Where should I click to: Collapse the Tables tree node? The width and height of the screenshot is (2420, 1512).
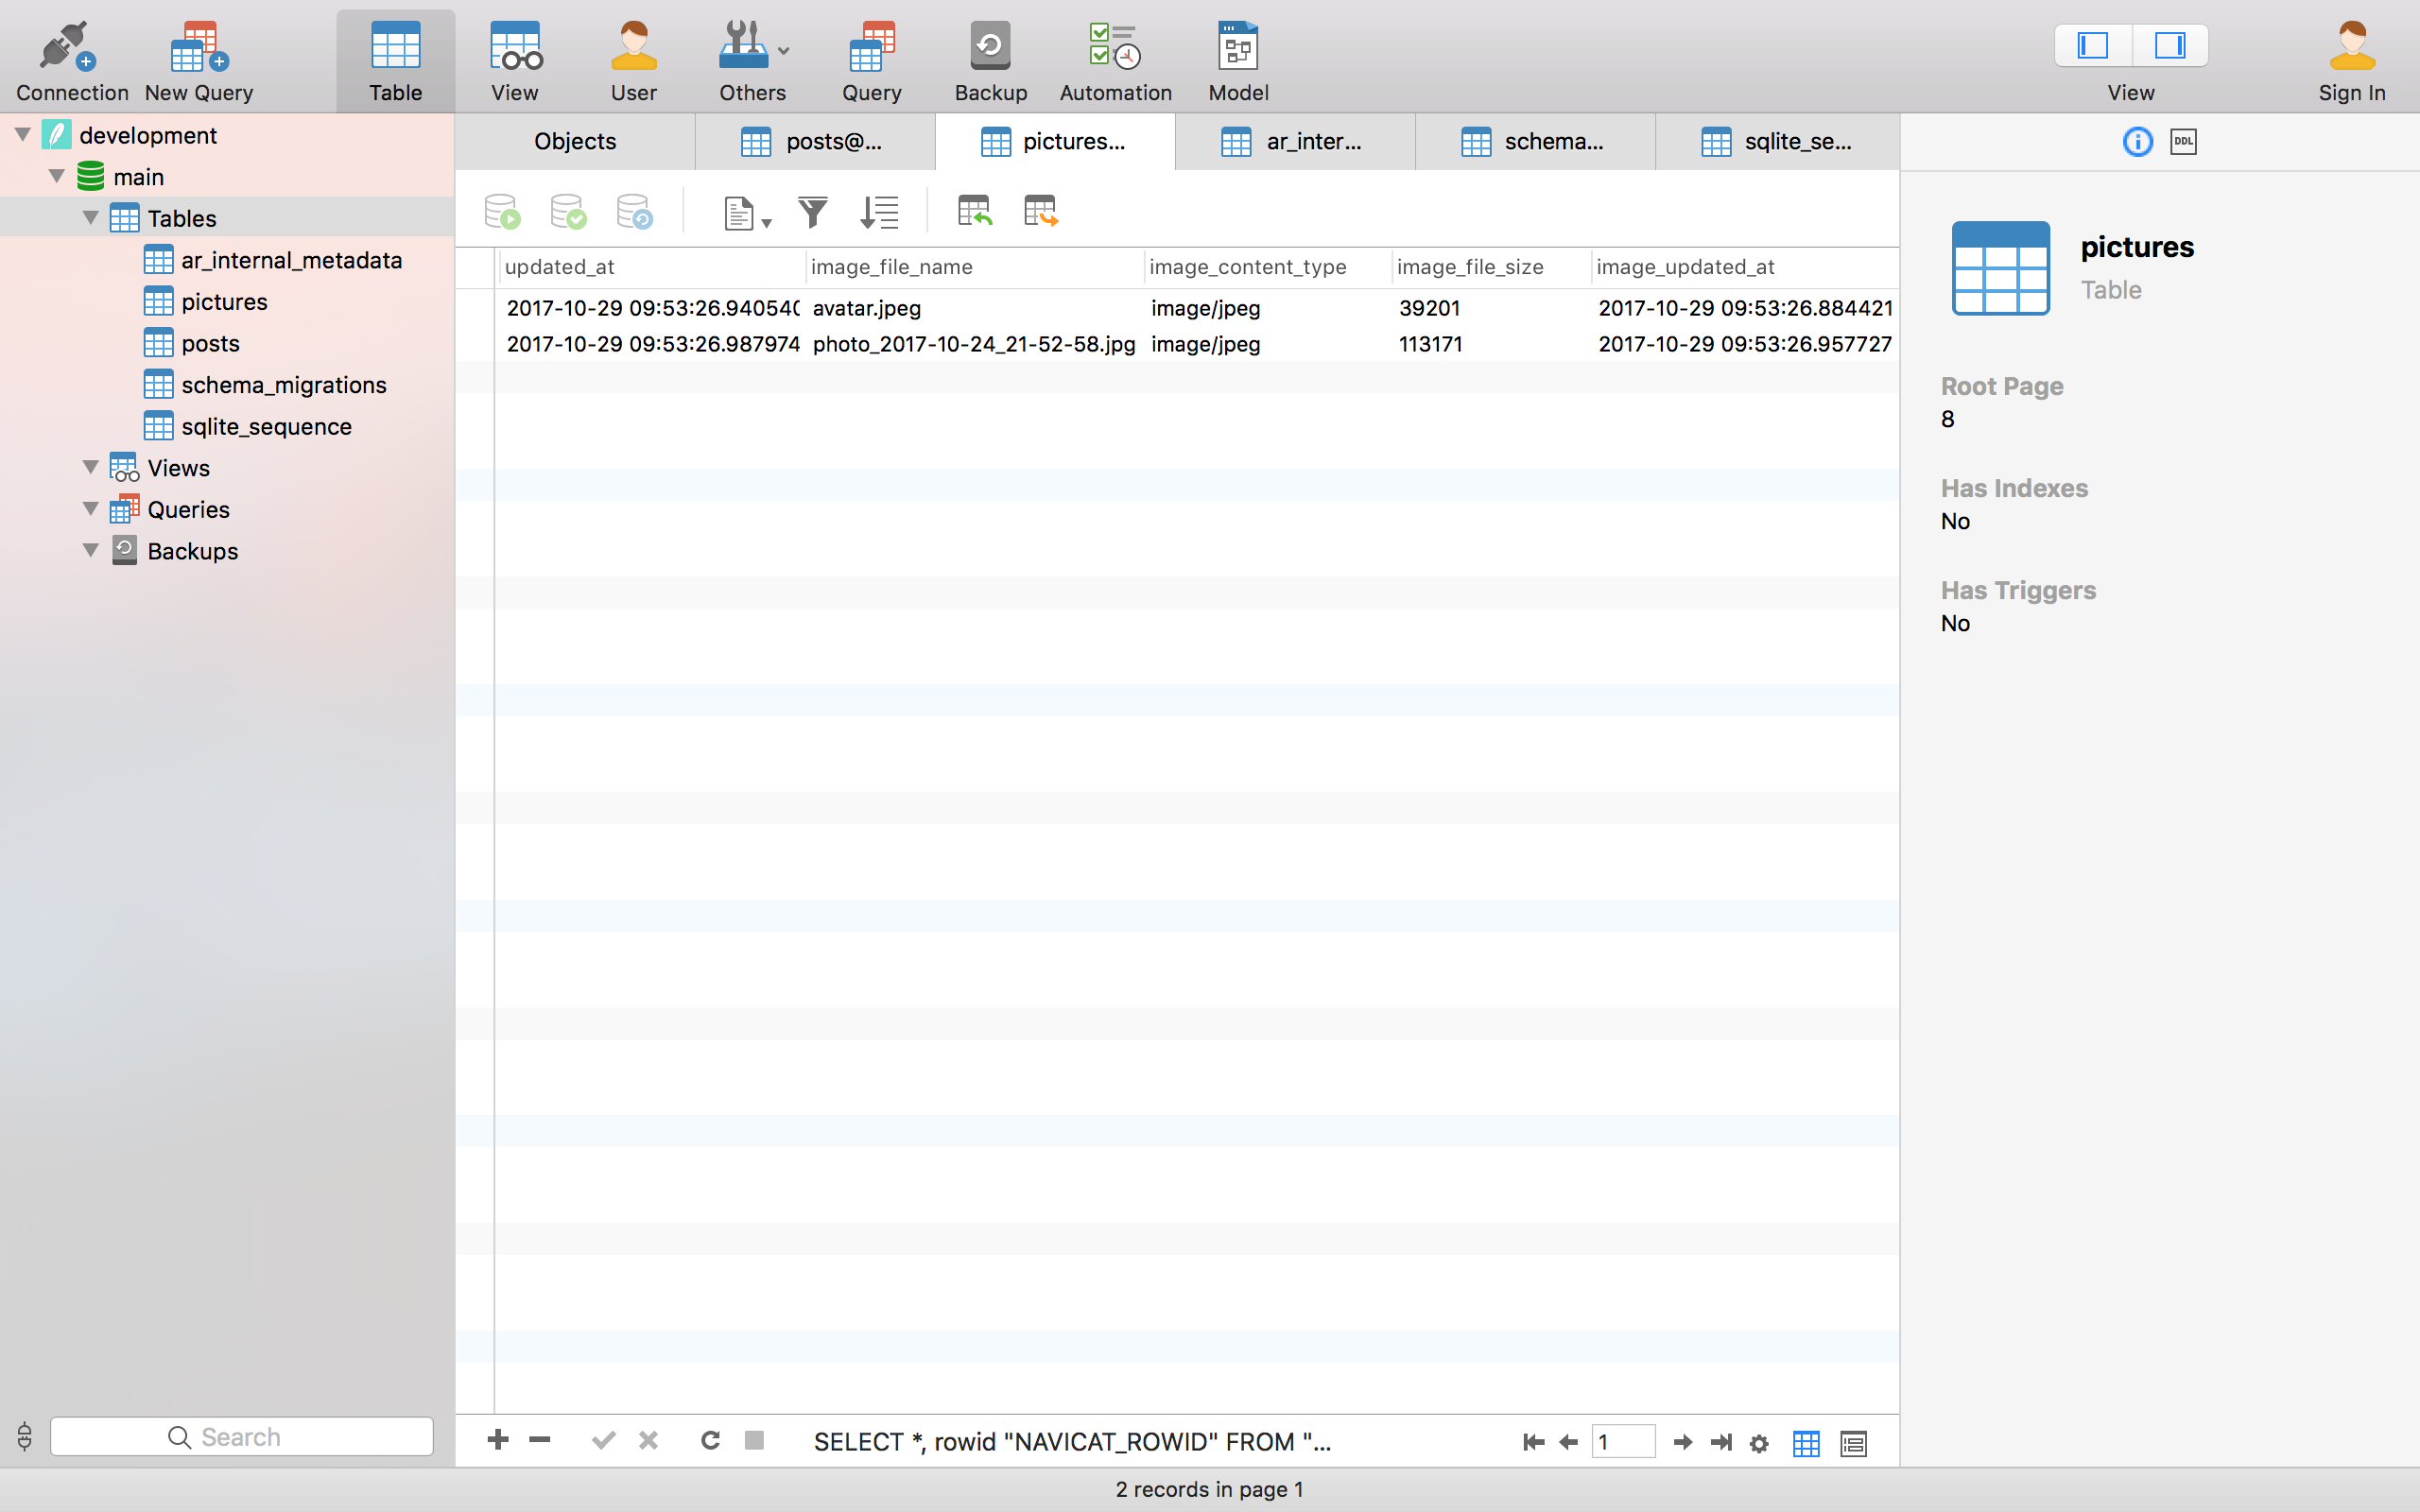[x=91, y=217]
